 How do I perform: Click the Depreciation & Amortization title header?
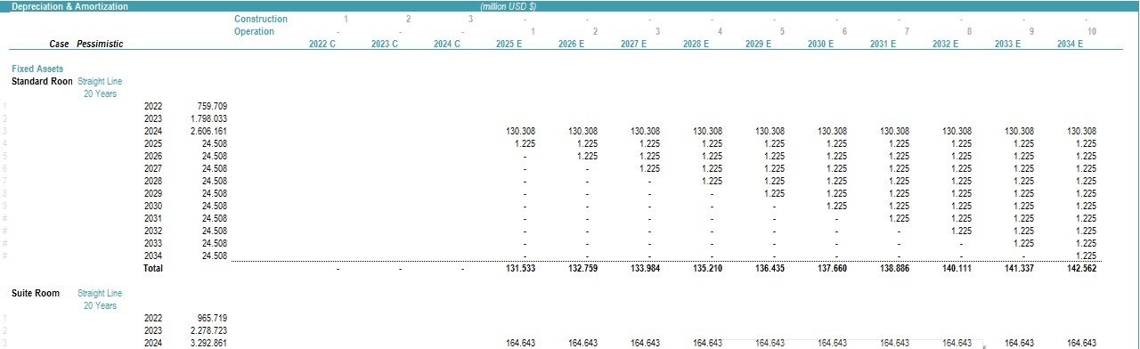click(x=69, y=6)
